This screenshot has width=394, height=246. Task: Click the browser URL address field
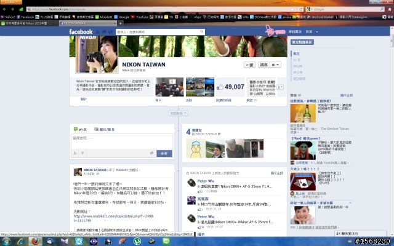[x=161, y=9]
